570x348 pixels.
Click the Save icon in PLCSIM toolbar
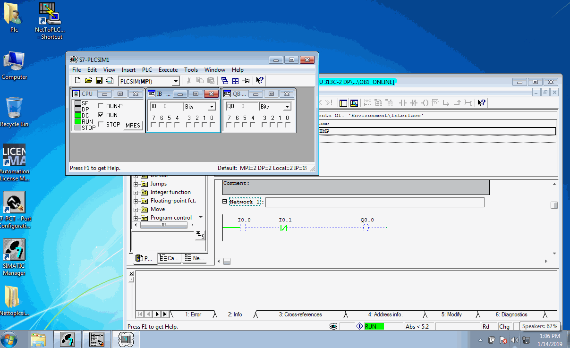[99, 81]
